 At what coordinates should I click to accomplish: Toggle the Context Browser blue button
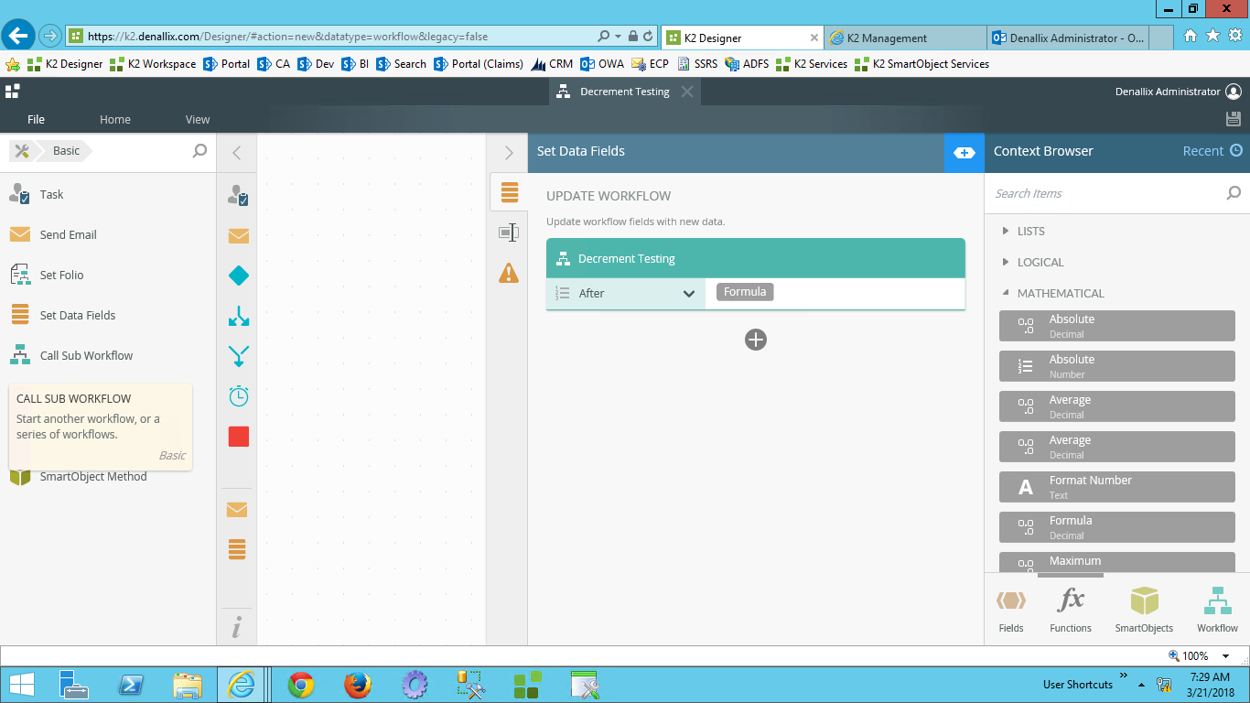pyautogui.click(x=964, y=152)
